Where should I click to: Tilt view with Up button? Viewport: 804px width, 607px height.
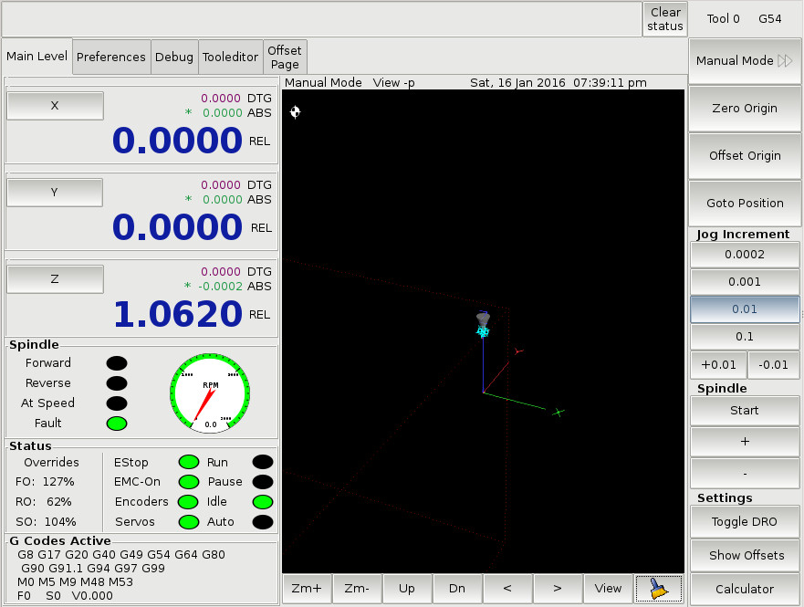tap(407, 589)
